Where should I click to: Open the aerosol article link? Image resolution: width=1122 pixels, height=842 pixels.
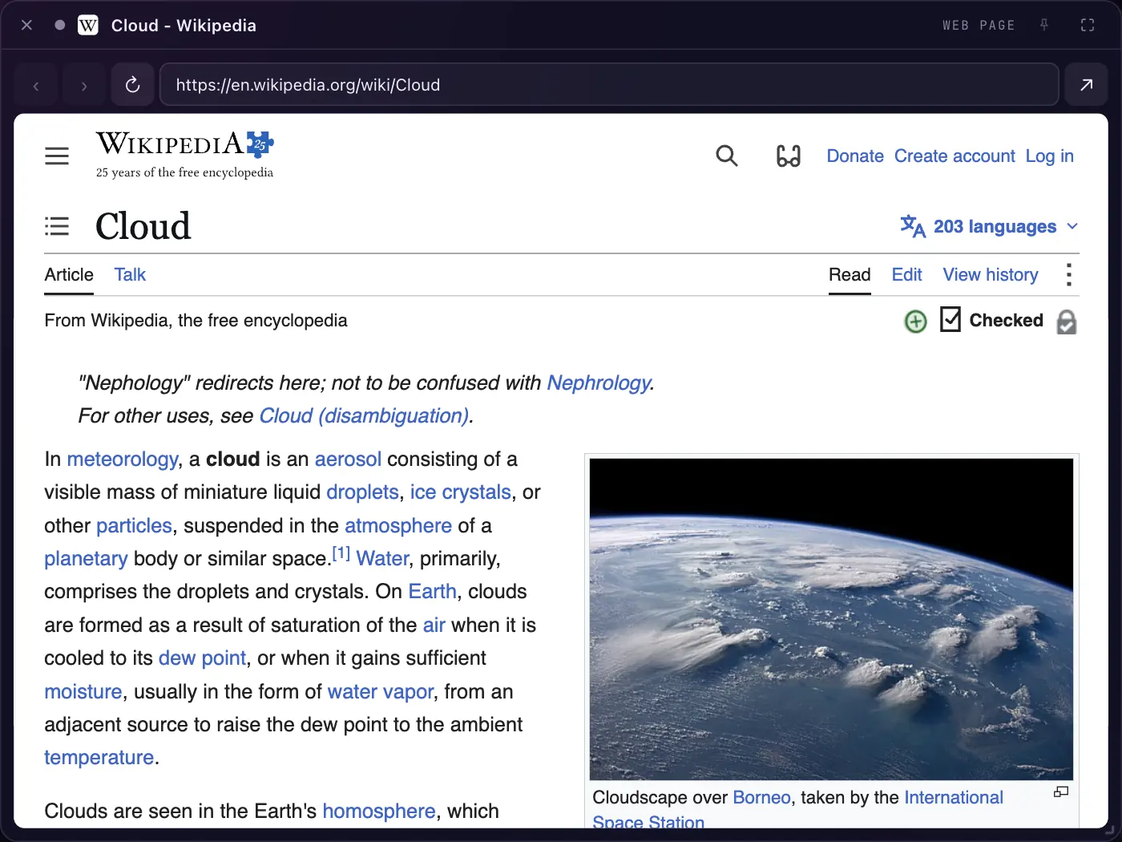(348, 459)
